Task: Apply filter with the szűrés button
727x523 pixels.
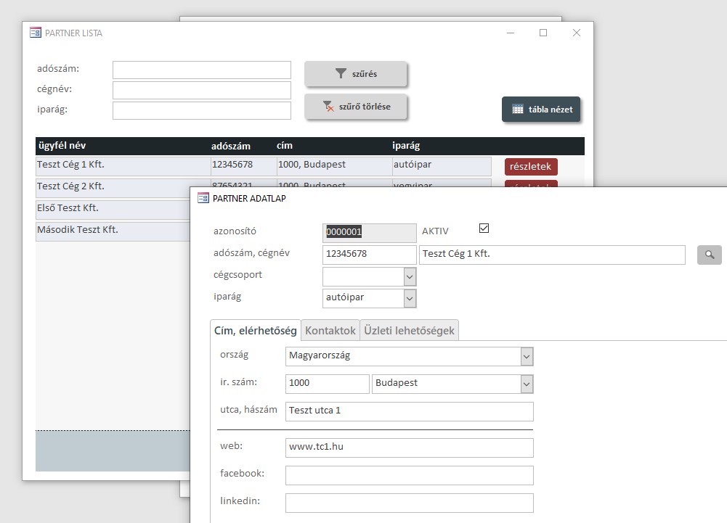Action: (356, 74)
